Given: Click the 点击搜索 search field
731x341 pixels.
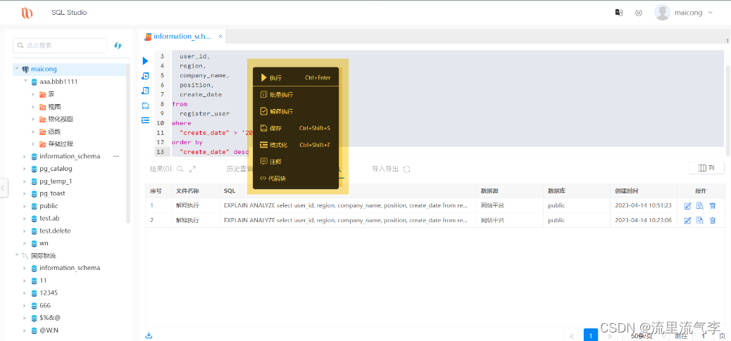Looking at the screenshot, I should click(60, 46).
